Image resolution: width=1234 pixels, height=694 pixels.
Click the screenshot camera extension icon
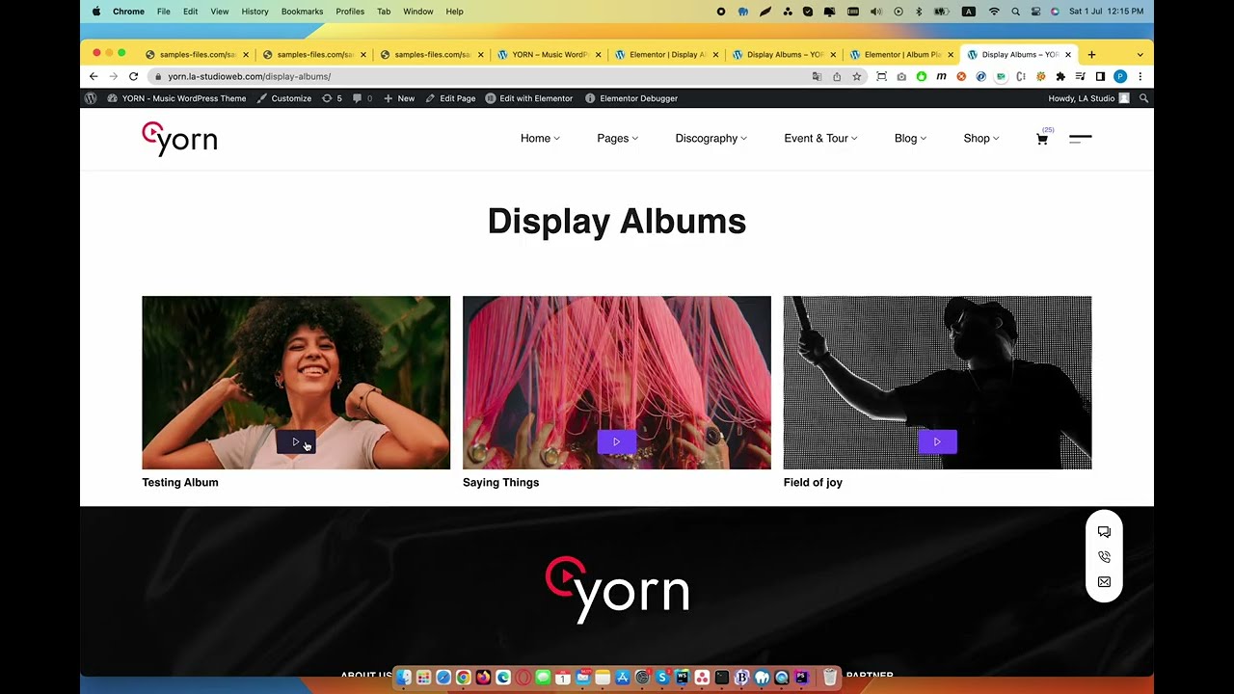click(x=901, y=76)
